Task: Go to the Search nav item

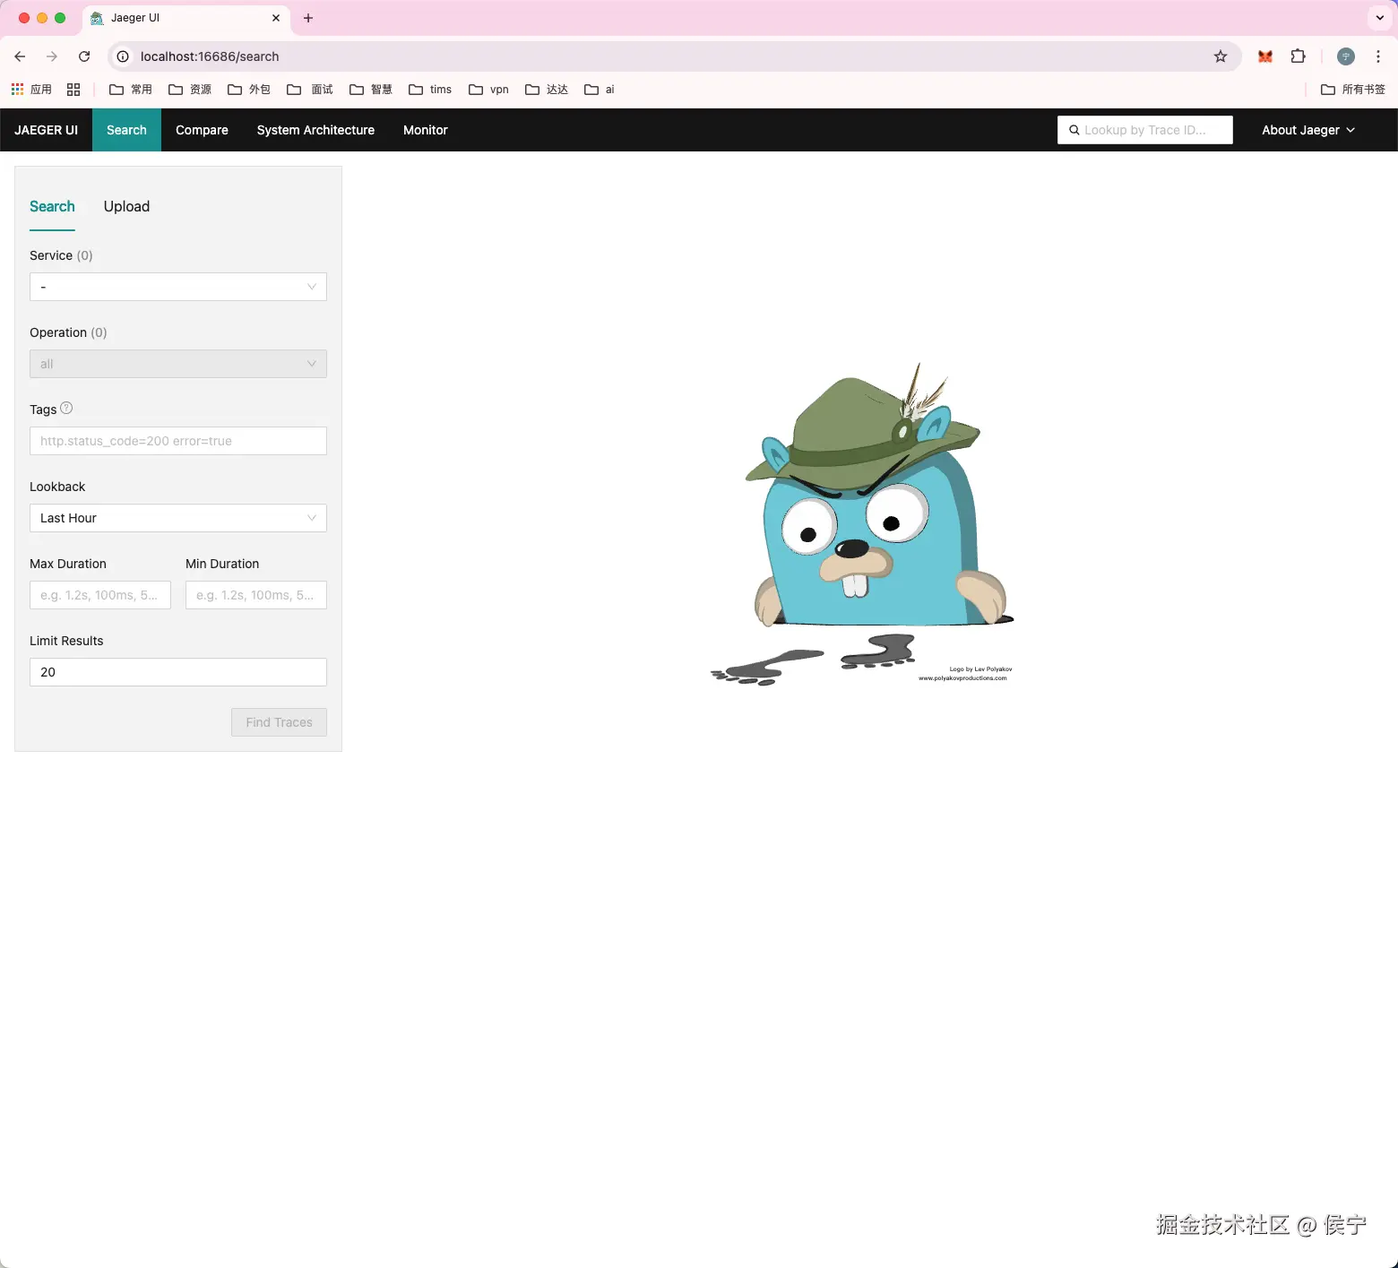Action: click(x=126, y=130)
